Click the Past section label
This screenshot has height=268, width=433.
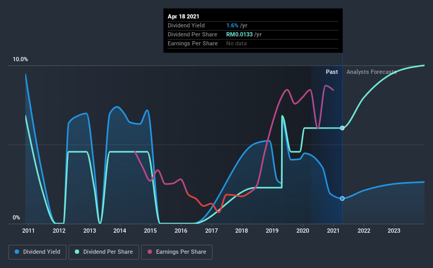coord(332,72)
